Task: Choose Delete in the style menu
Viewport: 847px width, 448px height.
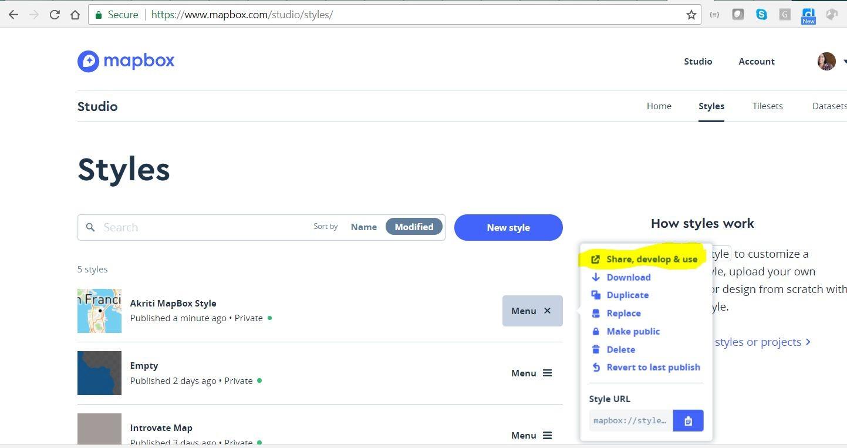Action: (621, 349)
